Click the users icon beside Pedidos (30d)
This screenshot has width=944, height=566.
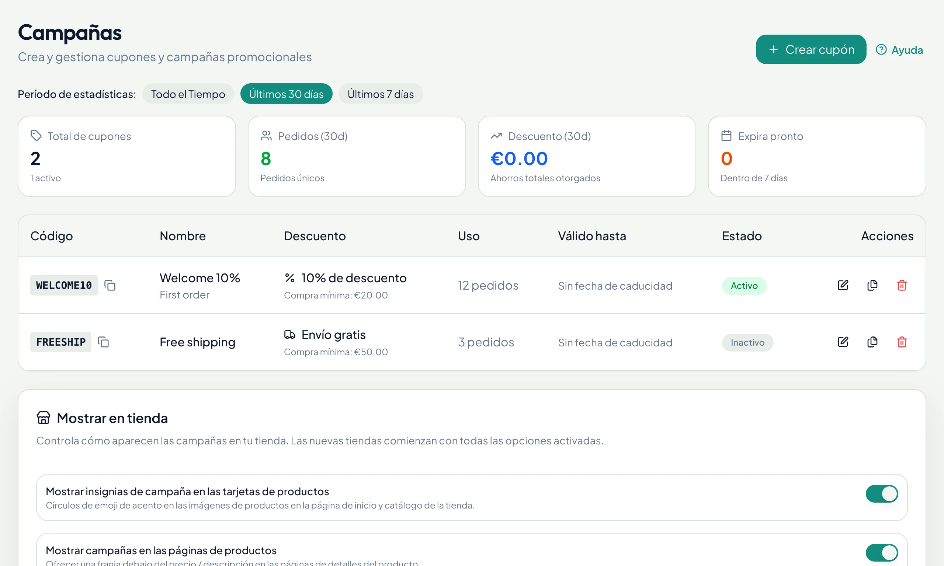[266, 136]
